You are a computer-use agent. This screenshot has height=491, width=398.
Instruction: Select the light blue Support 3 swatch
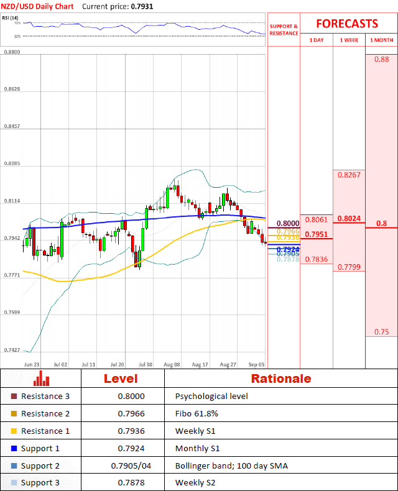tap(14, 483)
